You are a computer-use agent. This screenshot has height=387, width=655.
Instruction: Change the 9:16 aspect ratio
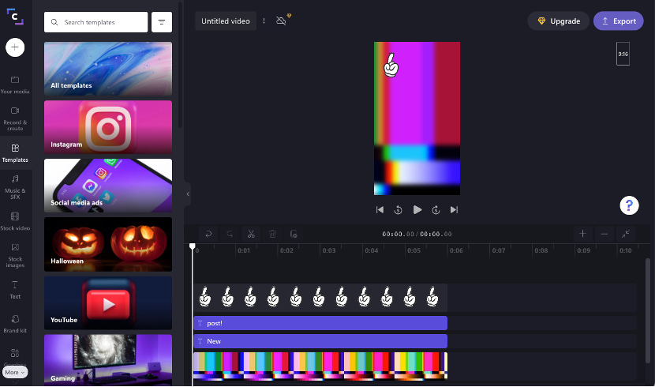pos(623,54)
